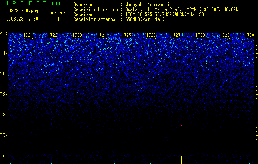Screen dimensions: 258x164
Task: Click the 0.7 kHz axis label
Action: (x=3, y=135)
